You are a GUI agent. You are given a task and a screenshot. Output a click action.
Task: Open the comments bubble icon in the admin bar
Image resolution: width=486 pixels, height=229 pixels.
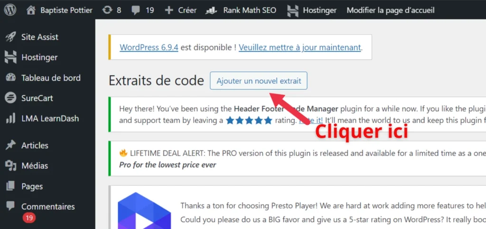[136, 10]
